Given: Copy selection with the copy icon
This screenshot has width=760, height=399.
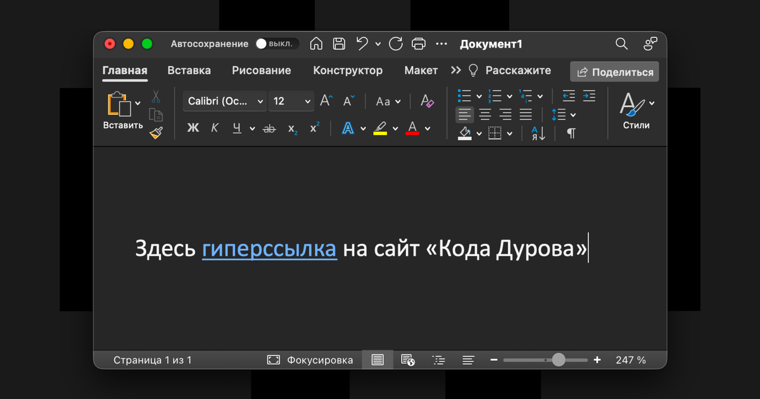Looking at the screenshot, I should point(156,115).
